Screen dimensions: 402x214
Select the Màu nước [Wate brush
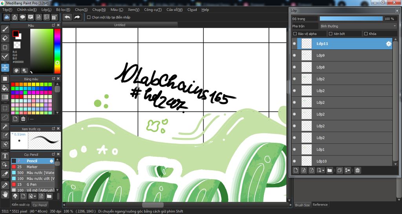(x=33, y=173)
